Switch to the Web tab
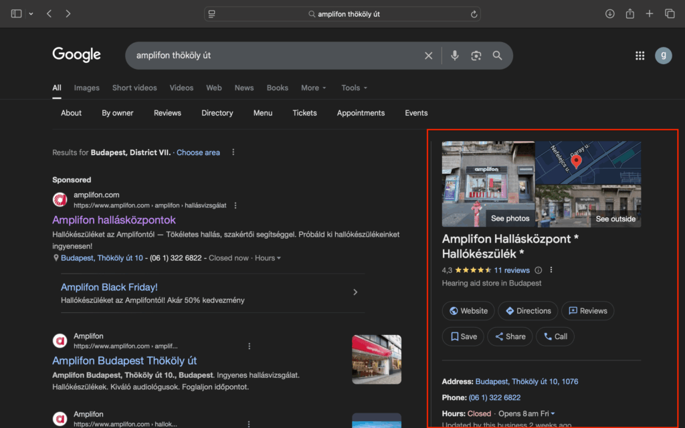 pyautogui.click(x=213, y=88)
